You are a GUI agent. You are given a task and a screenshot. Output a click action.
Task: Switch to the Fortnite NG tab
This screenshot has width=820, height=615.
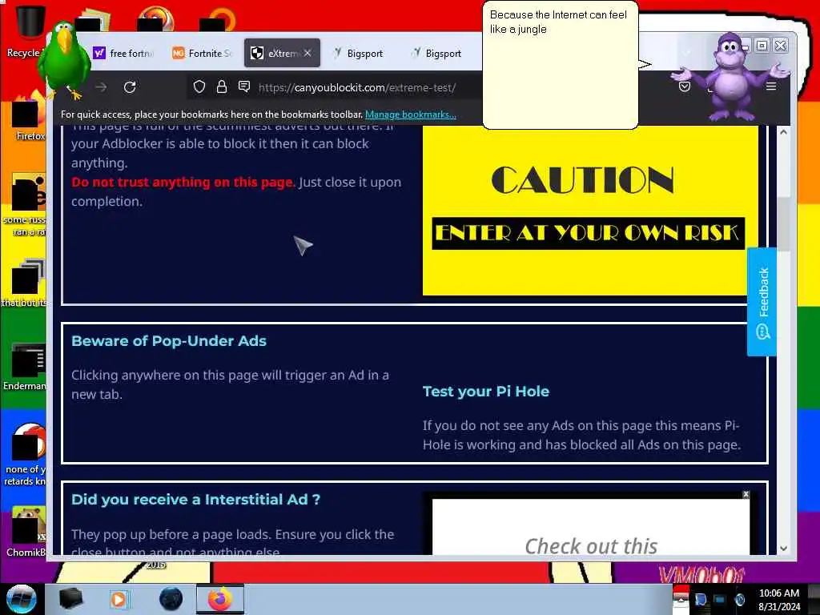tap(202, 53)
